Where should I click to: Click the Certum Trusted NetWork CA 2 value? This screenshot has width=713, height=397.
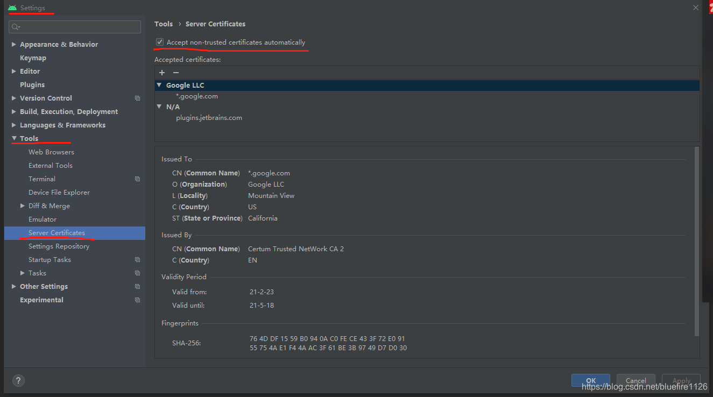click(296, 249)
